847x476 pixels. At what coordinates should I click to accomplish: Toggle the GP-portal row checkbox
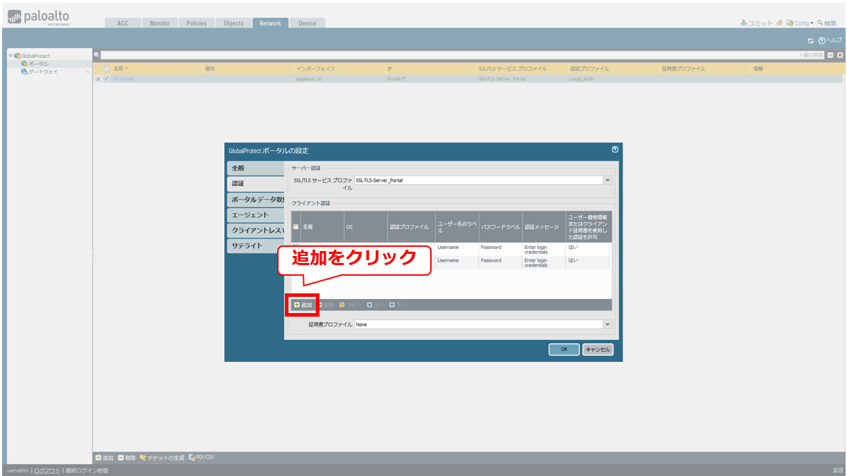[106, 79]
